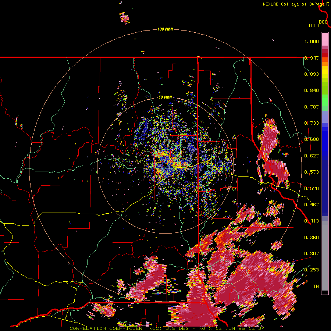
Task: Pick the bright green band on color scale
Action: (x=325, y=100)
